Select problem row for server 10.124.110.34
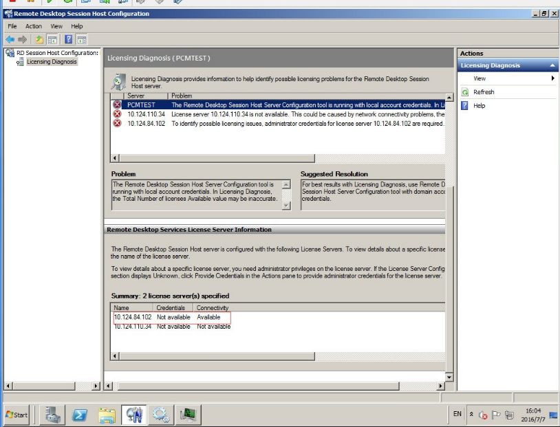The image size is (560, 427). [278, 114]
